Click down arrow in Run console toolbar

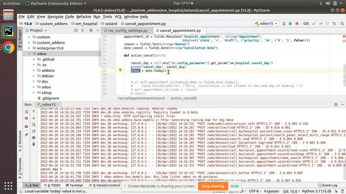(x=34, y=119)
